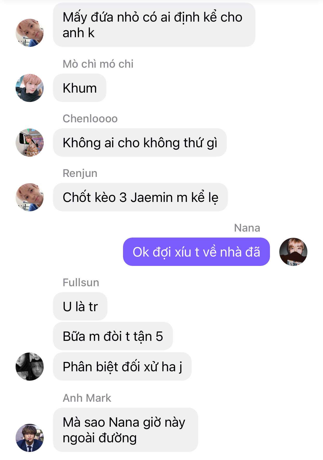Tap the avatar beside the "Khum" message
The height and width of the screenshot is (460, 323).
[x=30, y=88]
